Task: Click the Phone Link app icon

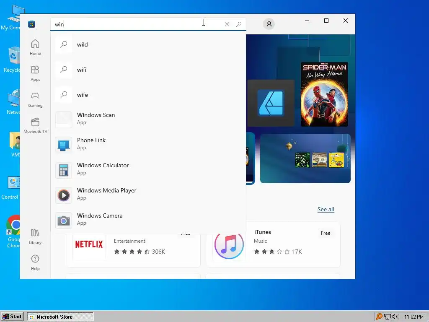Action: pyautogui.click(x=64, y=145)
